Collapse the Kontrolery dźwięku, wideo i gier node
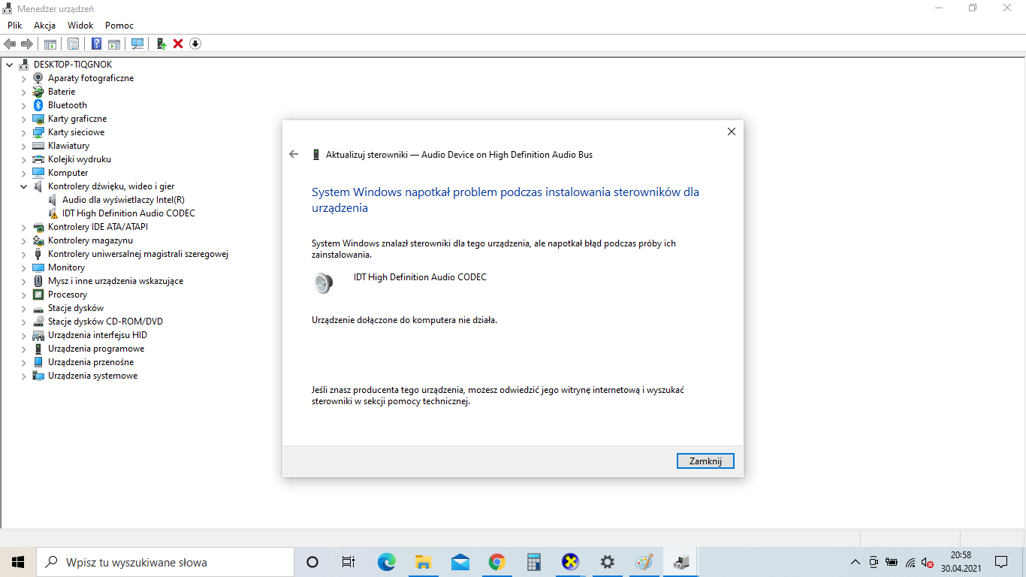The height and width of the screenshot is (577, 1026). pos(23,186)
